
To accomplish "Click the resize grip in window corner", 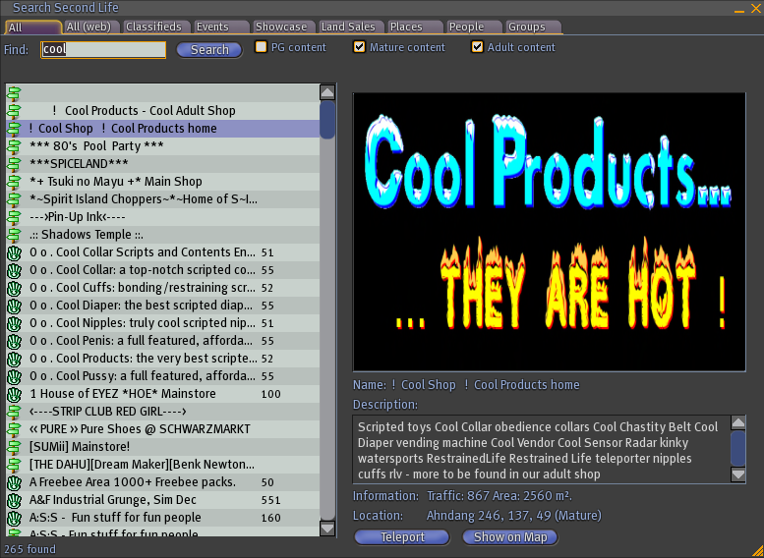I will 757,551.
